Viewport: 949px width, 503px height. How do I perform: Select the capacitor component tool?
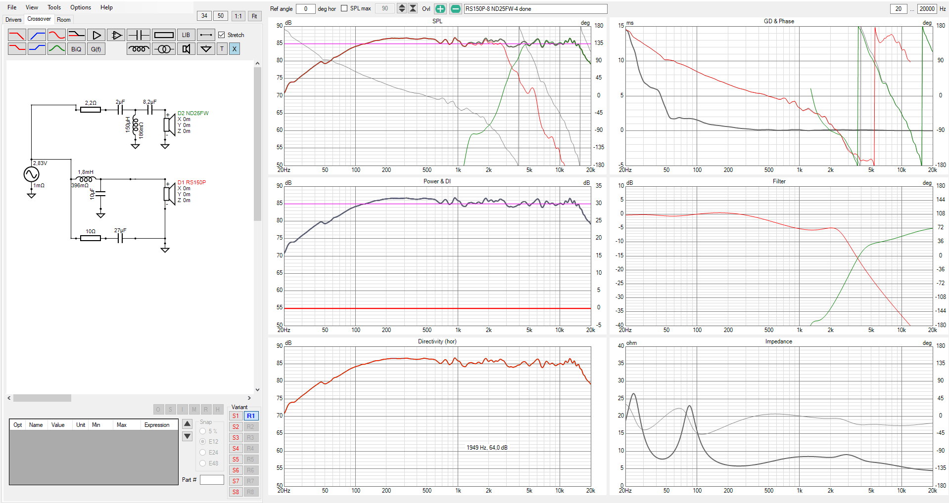coord(139,35)
